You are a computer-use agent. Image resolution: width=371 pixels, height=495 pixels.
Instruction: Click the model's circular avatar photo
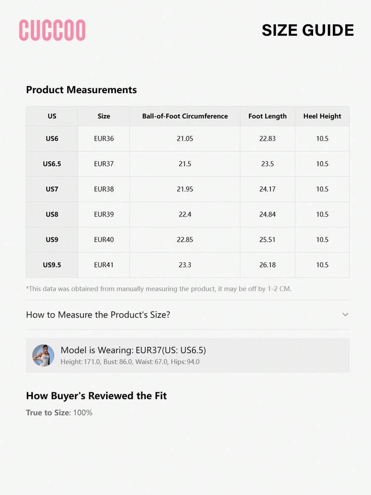[43, 355]
